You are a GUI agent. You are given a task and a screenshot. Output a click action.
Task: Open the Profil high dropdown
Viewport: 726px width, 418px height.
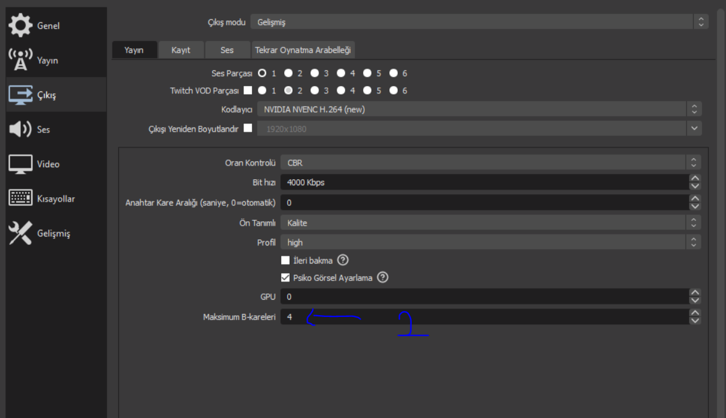click(490, 242)
